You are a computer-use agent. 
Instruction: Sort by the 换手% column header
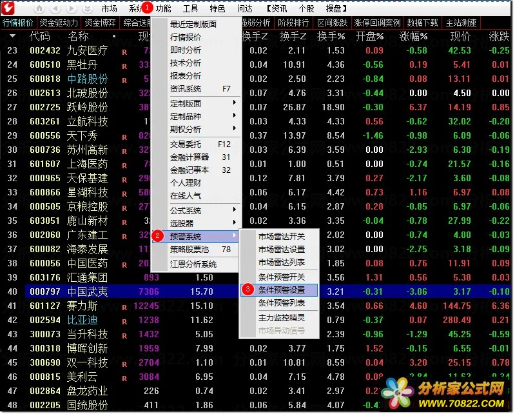(x=331, y=36)
